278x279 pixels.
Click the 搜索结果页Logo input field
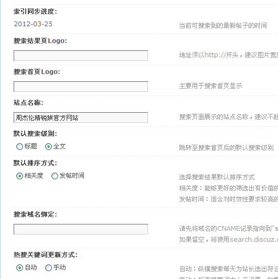coord(81,56)
